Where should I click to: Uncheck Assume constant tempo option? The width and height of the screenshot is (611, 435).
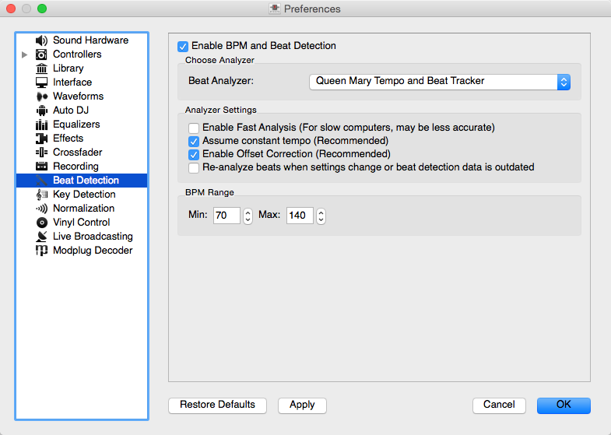pos(194,142)
